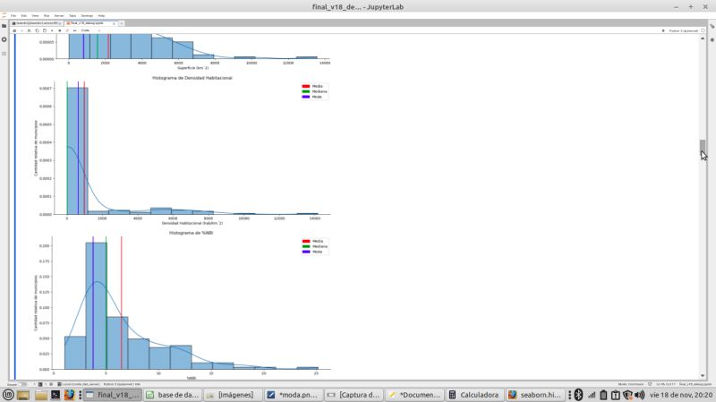Click scrollbar up arrow
Image resolution: width=716 pixels, height=402 pixels.
[703, 38]
